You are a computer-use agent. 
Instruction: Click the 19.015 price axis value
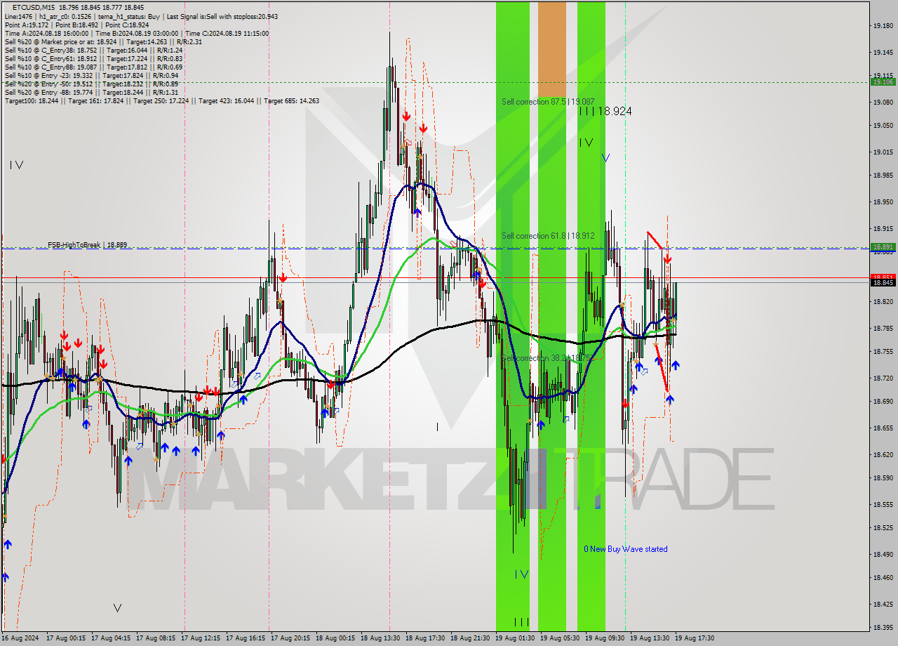pos(882,152)
